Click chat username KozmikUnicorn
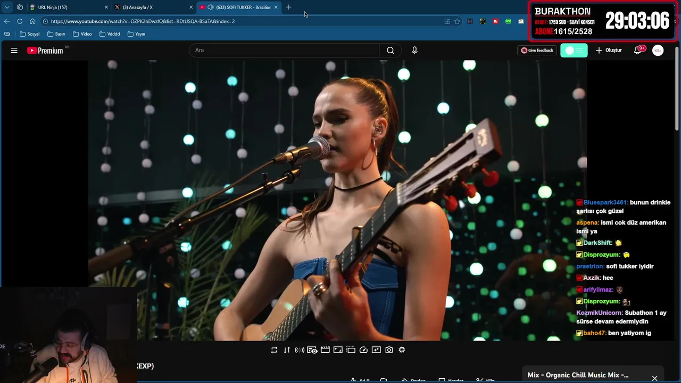The height and width of the screenshot is (383, 681). [x=599, y=313]
